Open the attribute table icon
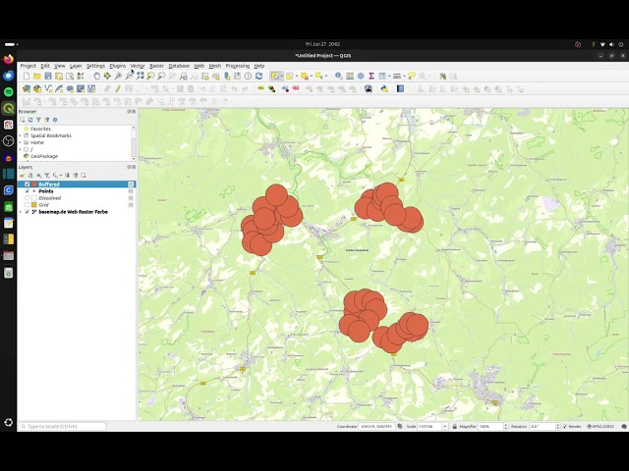Image resolution: width=629 pixels, height=471 pixels. point(350,77)
